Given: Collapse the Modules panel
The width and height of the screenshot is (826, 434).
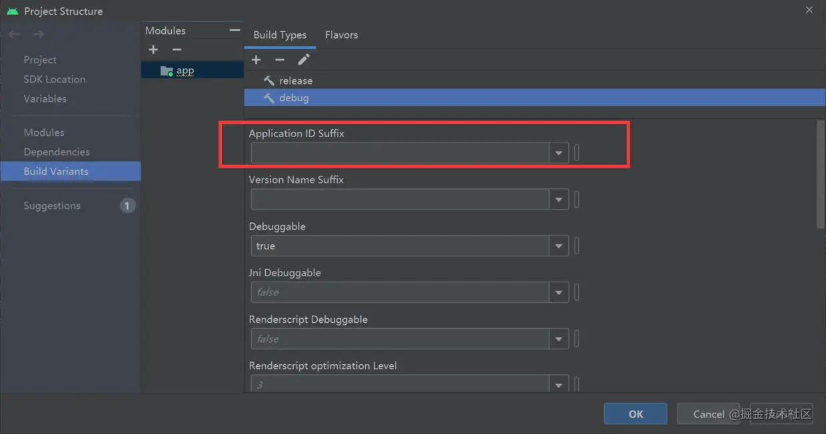Looking at the screenshot, I should [x=234, y=31].
